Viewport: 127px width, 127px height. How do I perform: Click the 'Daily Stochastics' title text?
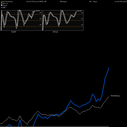7,2
